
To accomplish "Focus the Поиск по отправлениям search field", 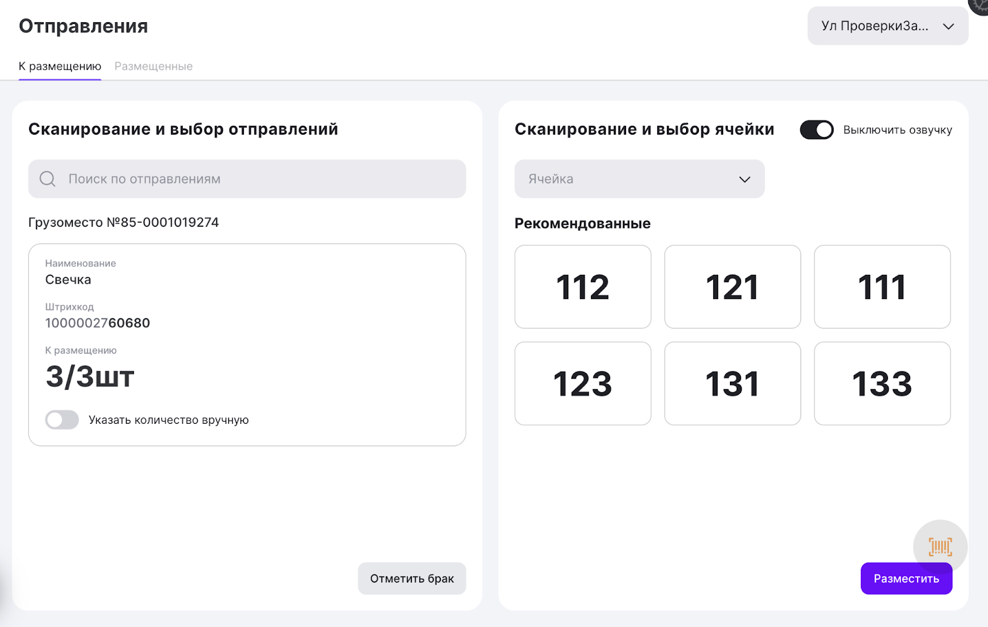I will click(x=259, y=179).
